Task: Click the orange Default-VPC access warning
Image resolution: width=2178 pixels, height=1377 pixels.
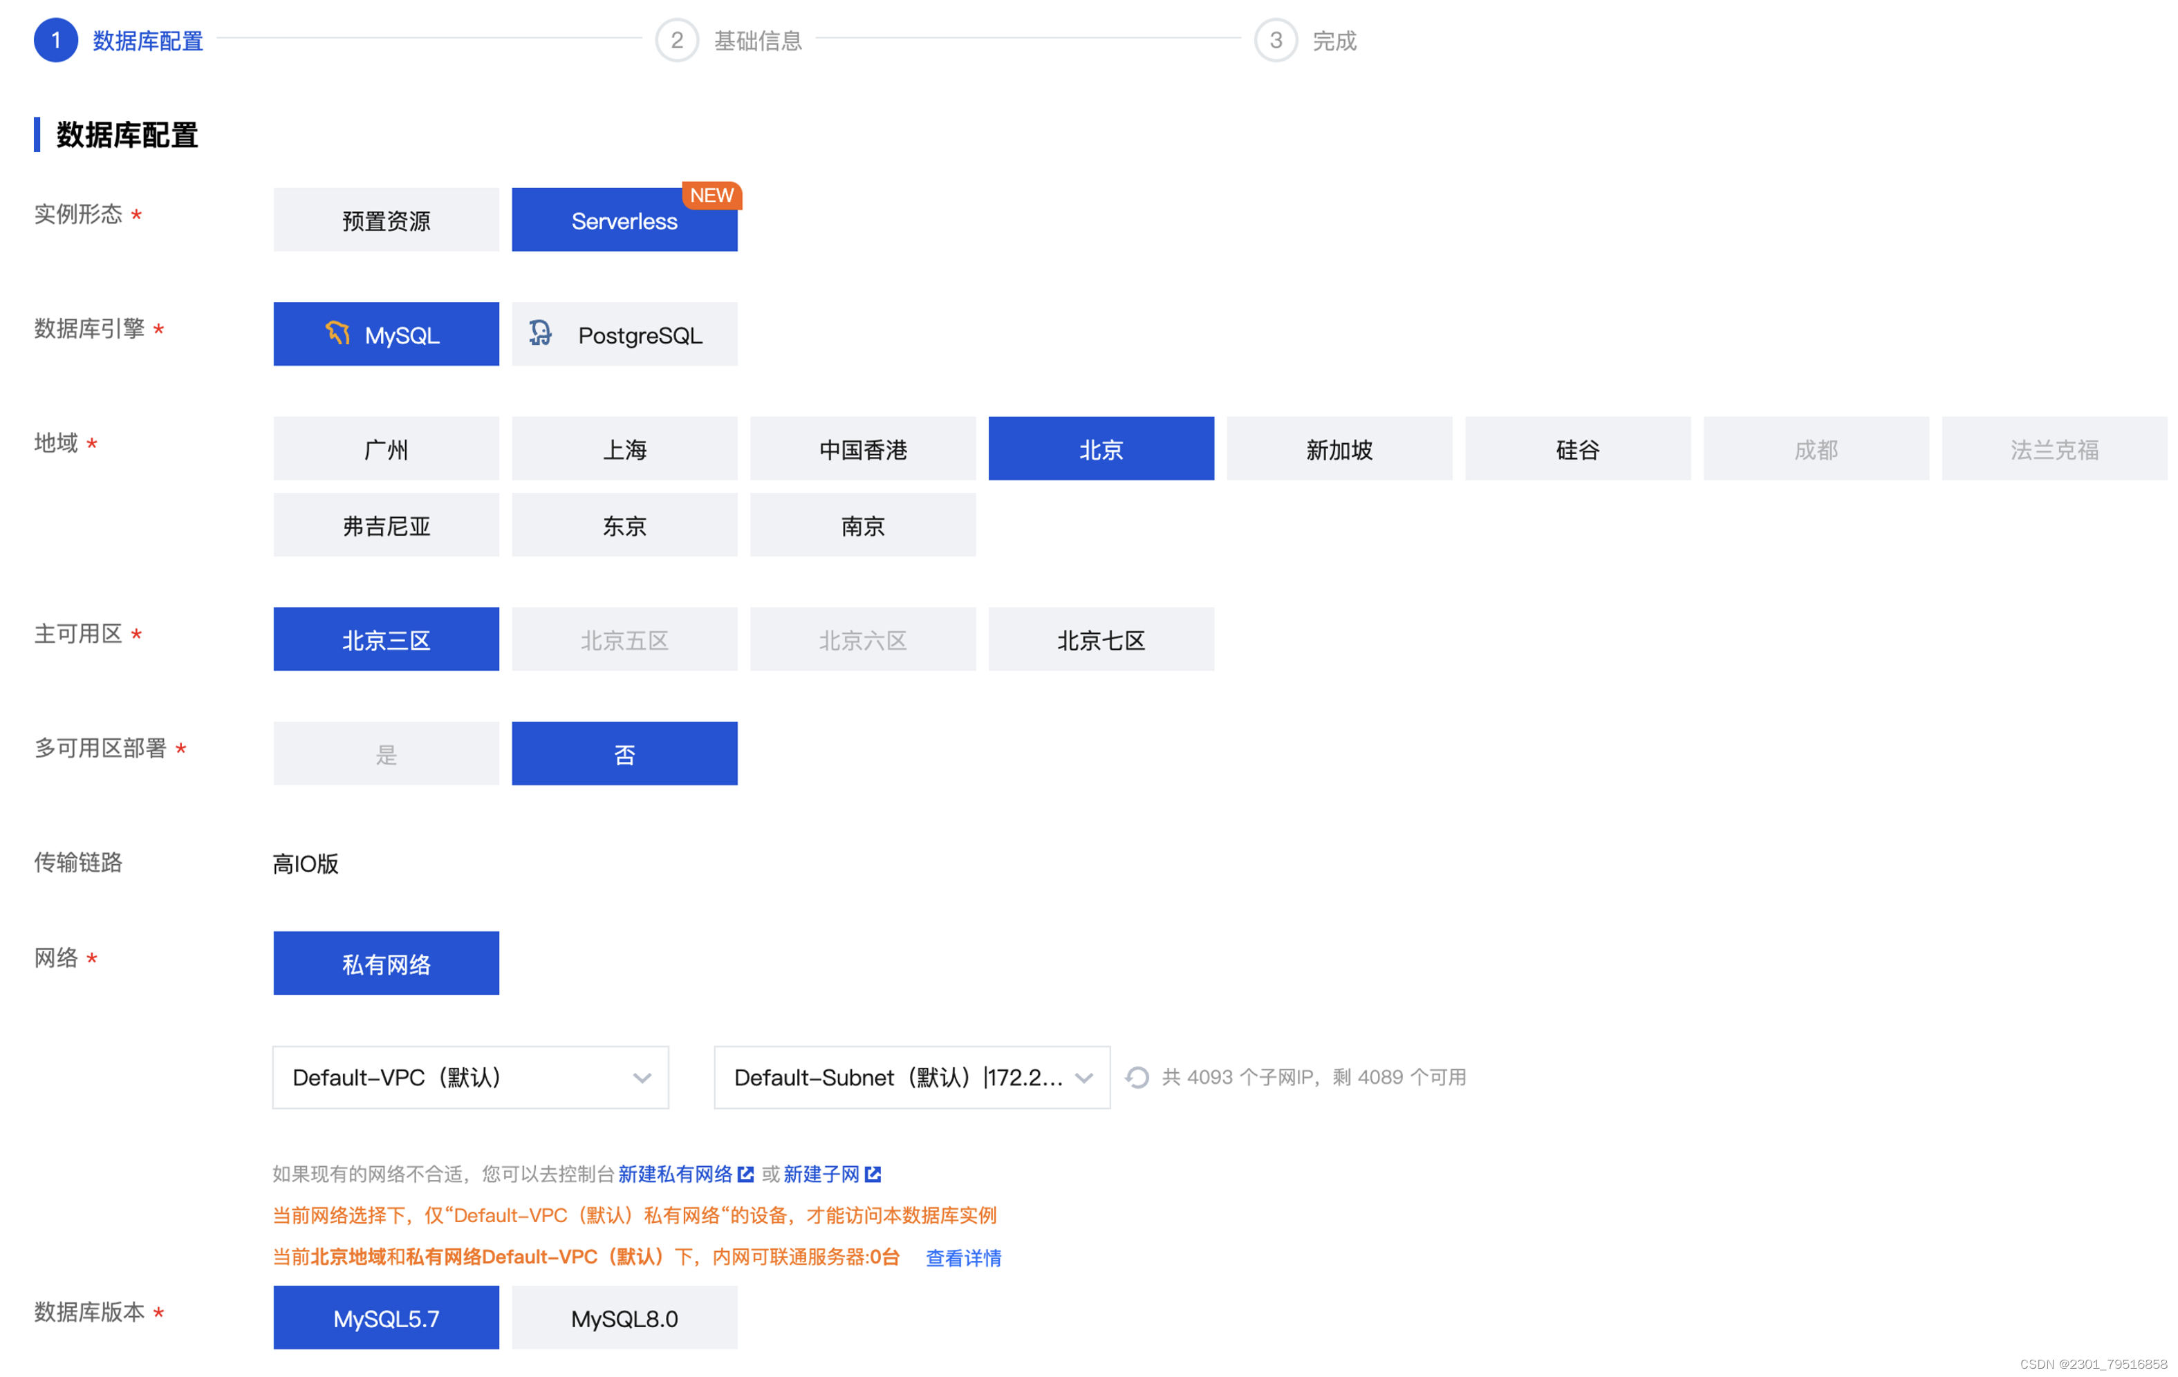Action: [x=634, y=1215]
